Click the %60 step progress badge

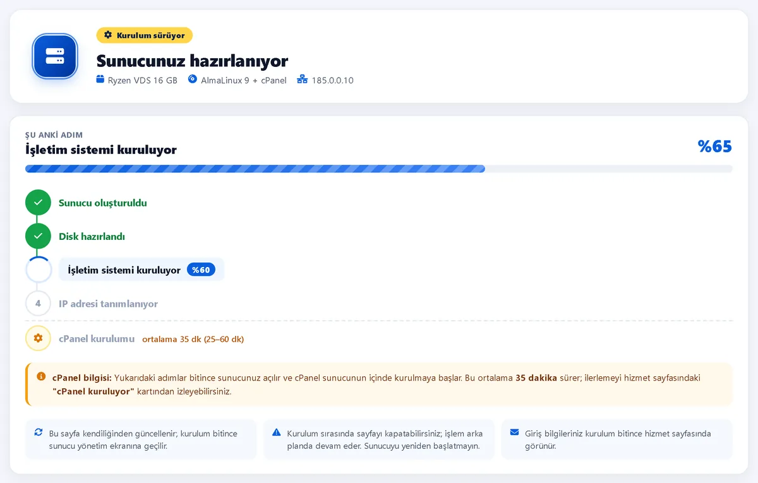201,270
